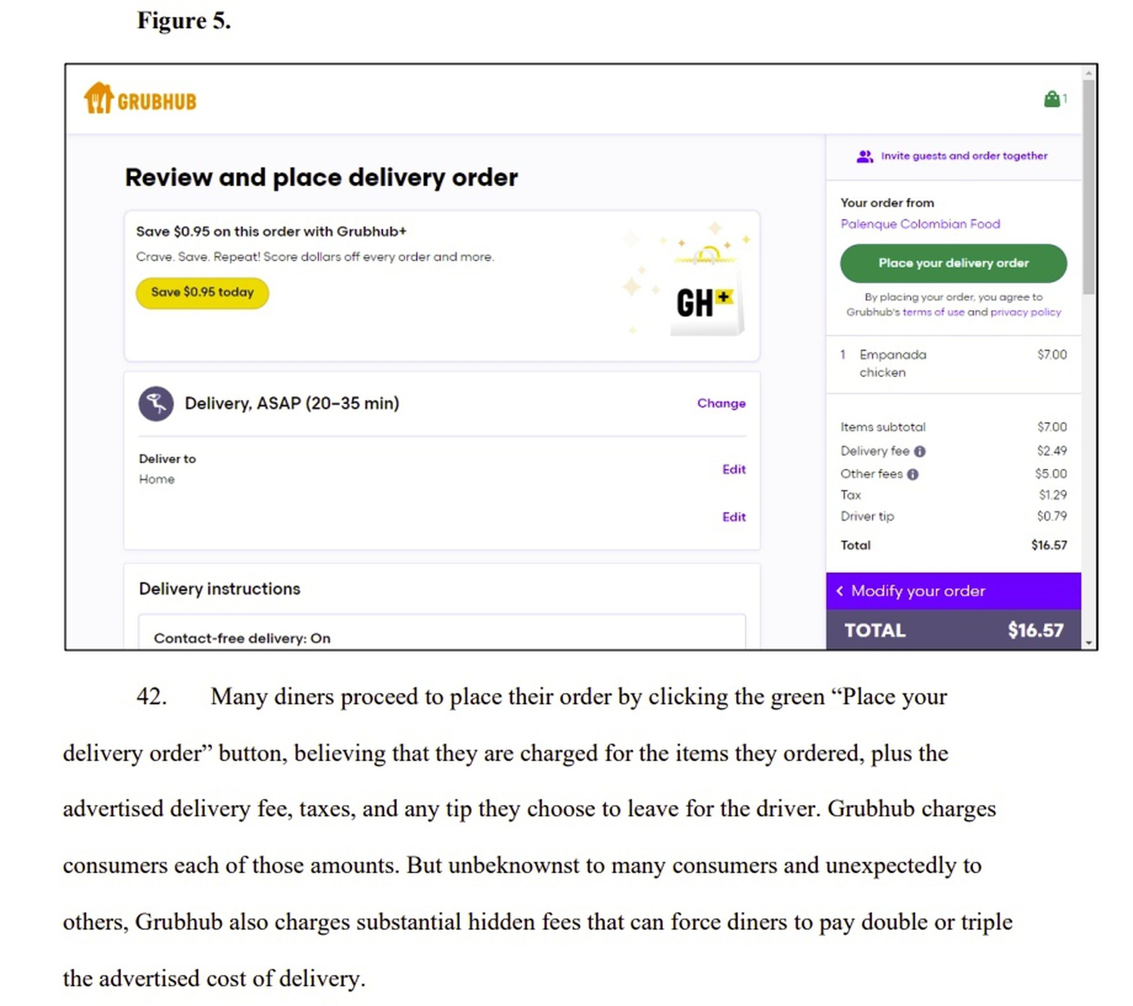Open Grubhub's terms of use
This screenshot has height=1006, width=1133.
935,312
